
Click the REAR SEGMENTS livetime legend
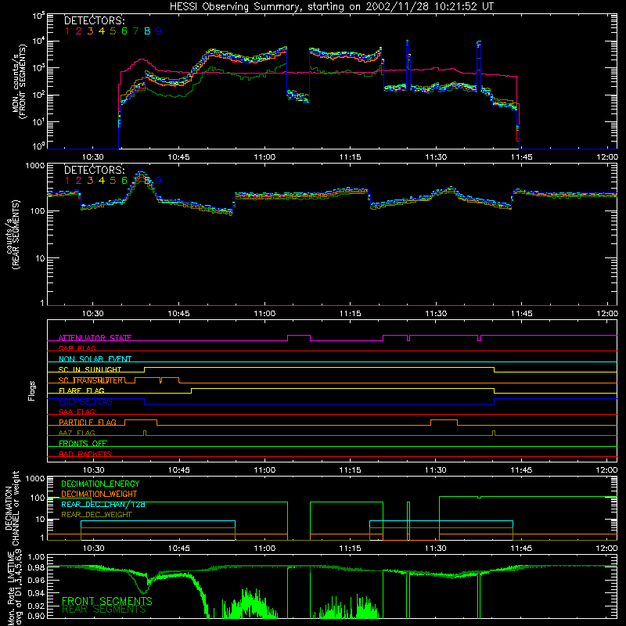(x=104, y=610)
